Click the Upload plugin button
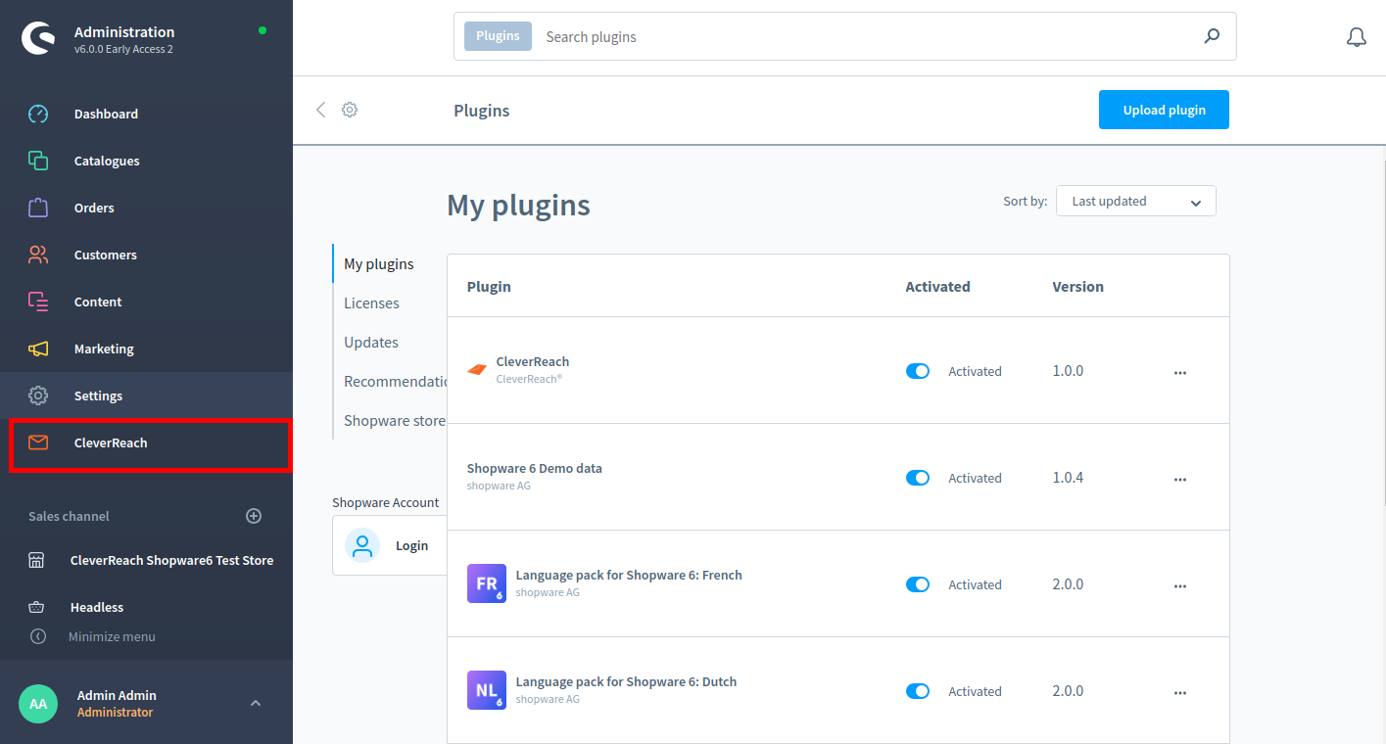Viewport: 1386px width, 744px height. tap(1164, 110)
